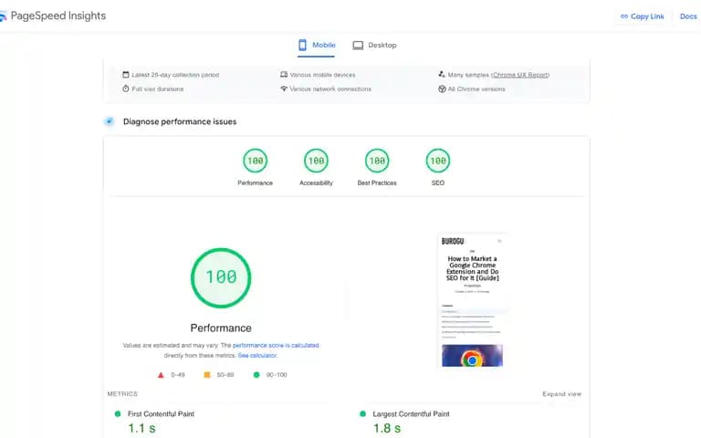701x438 pixels.
Task: Click the laptop icon beside Desktop
Action: [x=358, y=46]
